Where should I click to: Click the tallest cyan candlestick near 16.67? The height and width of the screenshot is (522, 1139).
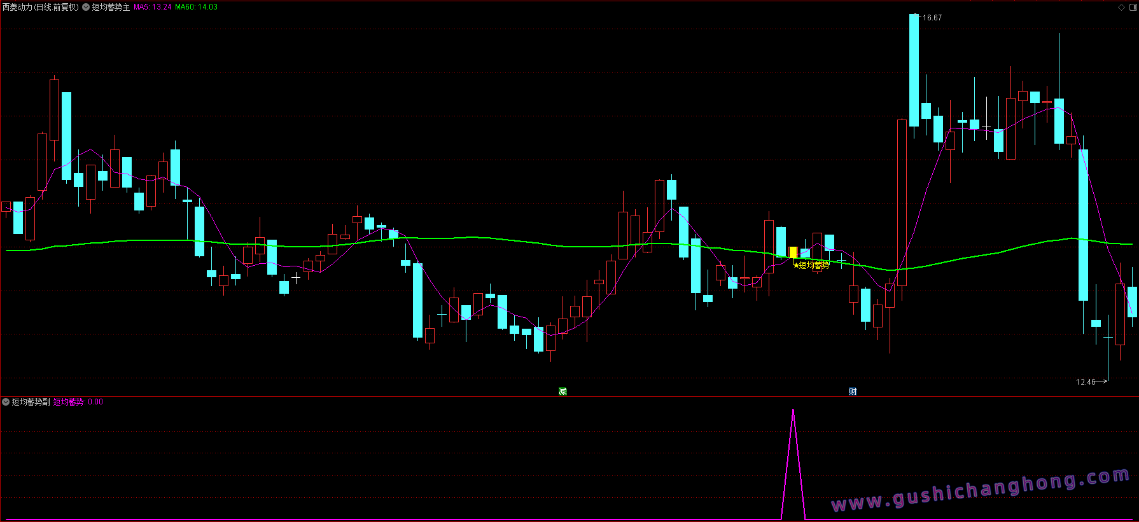click(x=914, y=70)
